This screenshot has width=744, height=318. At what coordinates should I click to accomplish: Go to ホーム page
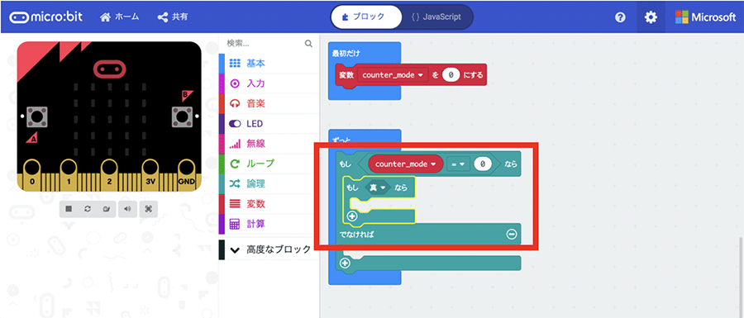pos(120,17)
